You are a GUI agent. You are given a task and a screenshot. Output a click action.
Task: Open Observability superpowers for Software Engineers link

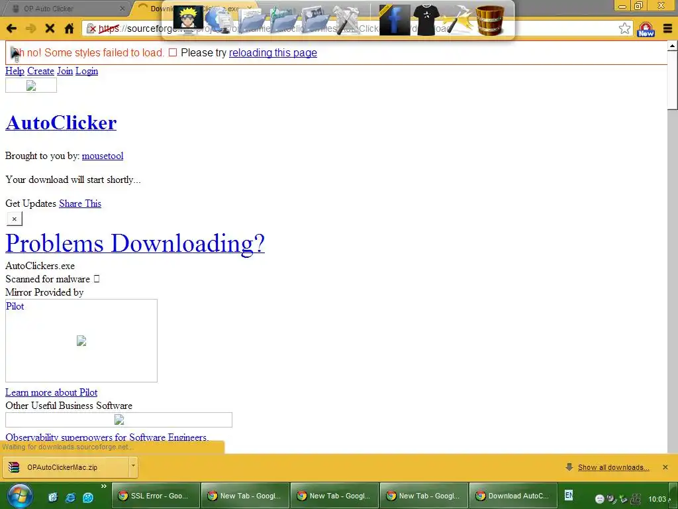click(107, 437)
